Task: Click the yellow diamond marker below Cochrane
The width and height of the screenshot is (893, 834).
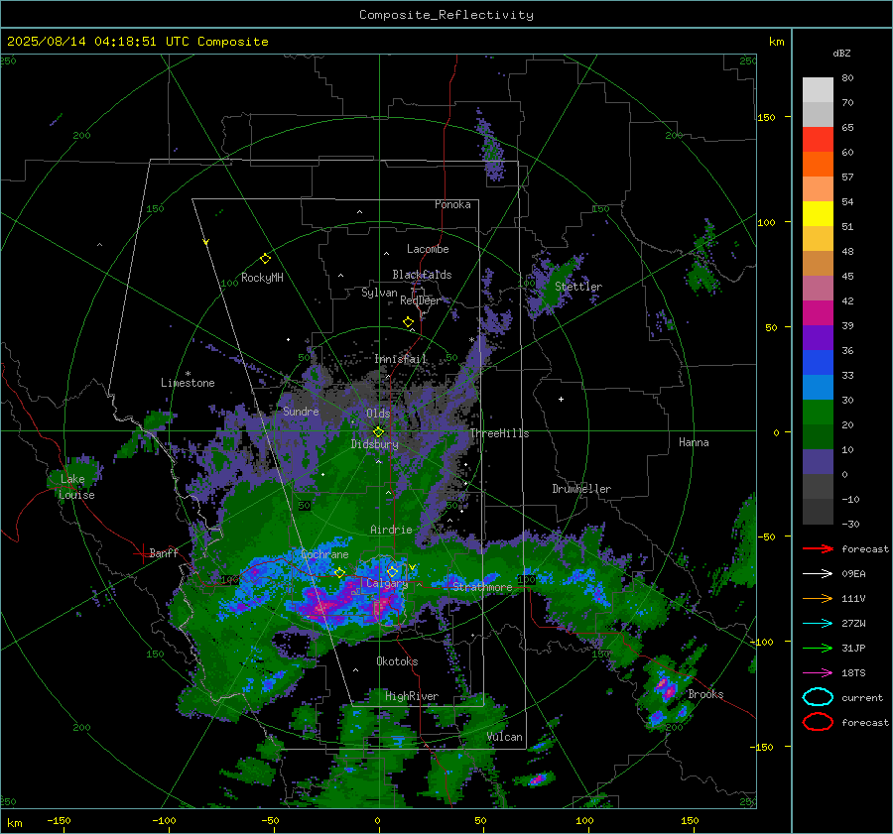Action: [339, 573]
